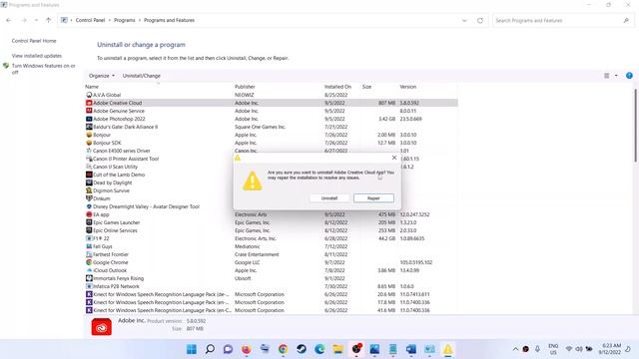
Task: Go up one level with the up arrow
Action: coord(49,20)
